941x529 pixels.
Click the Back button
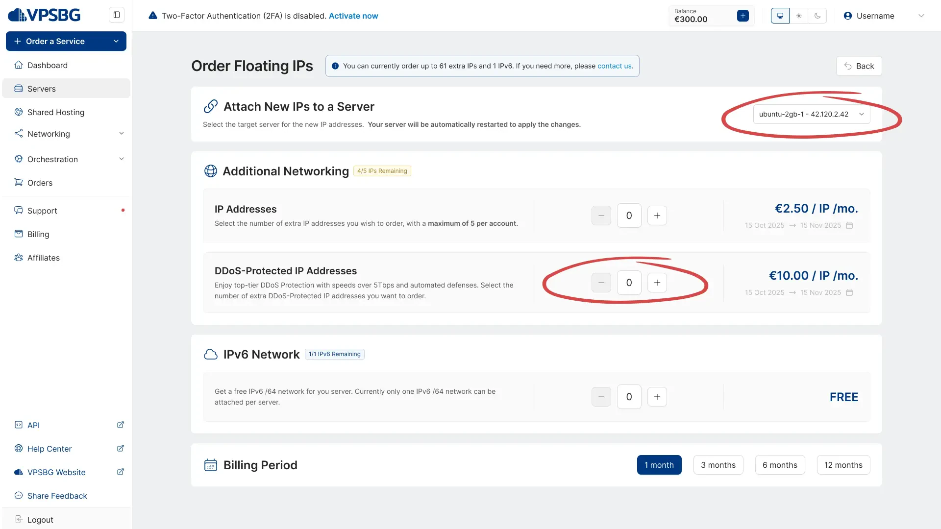(x=859, y=66)
